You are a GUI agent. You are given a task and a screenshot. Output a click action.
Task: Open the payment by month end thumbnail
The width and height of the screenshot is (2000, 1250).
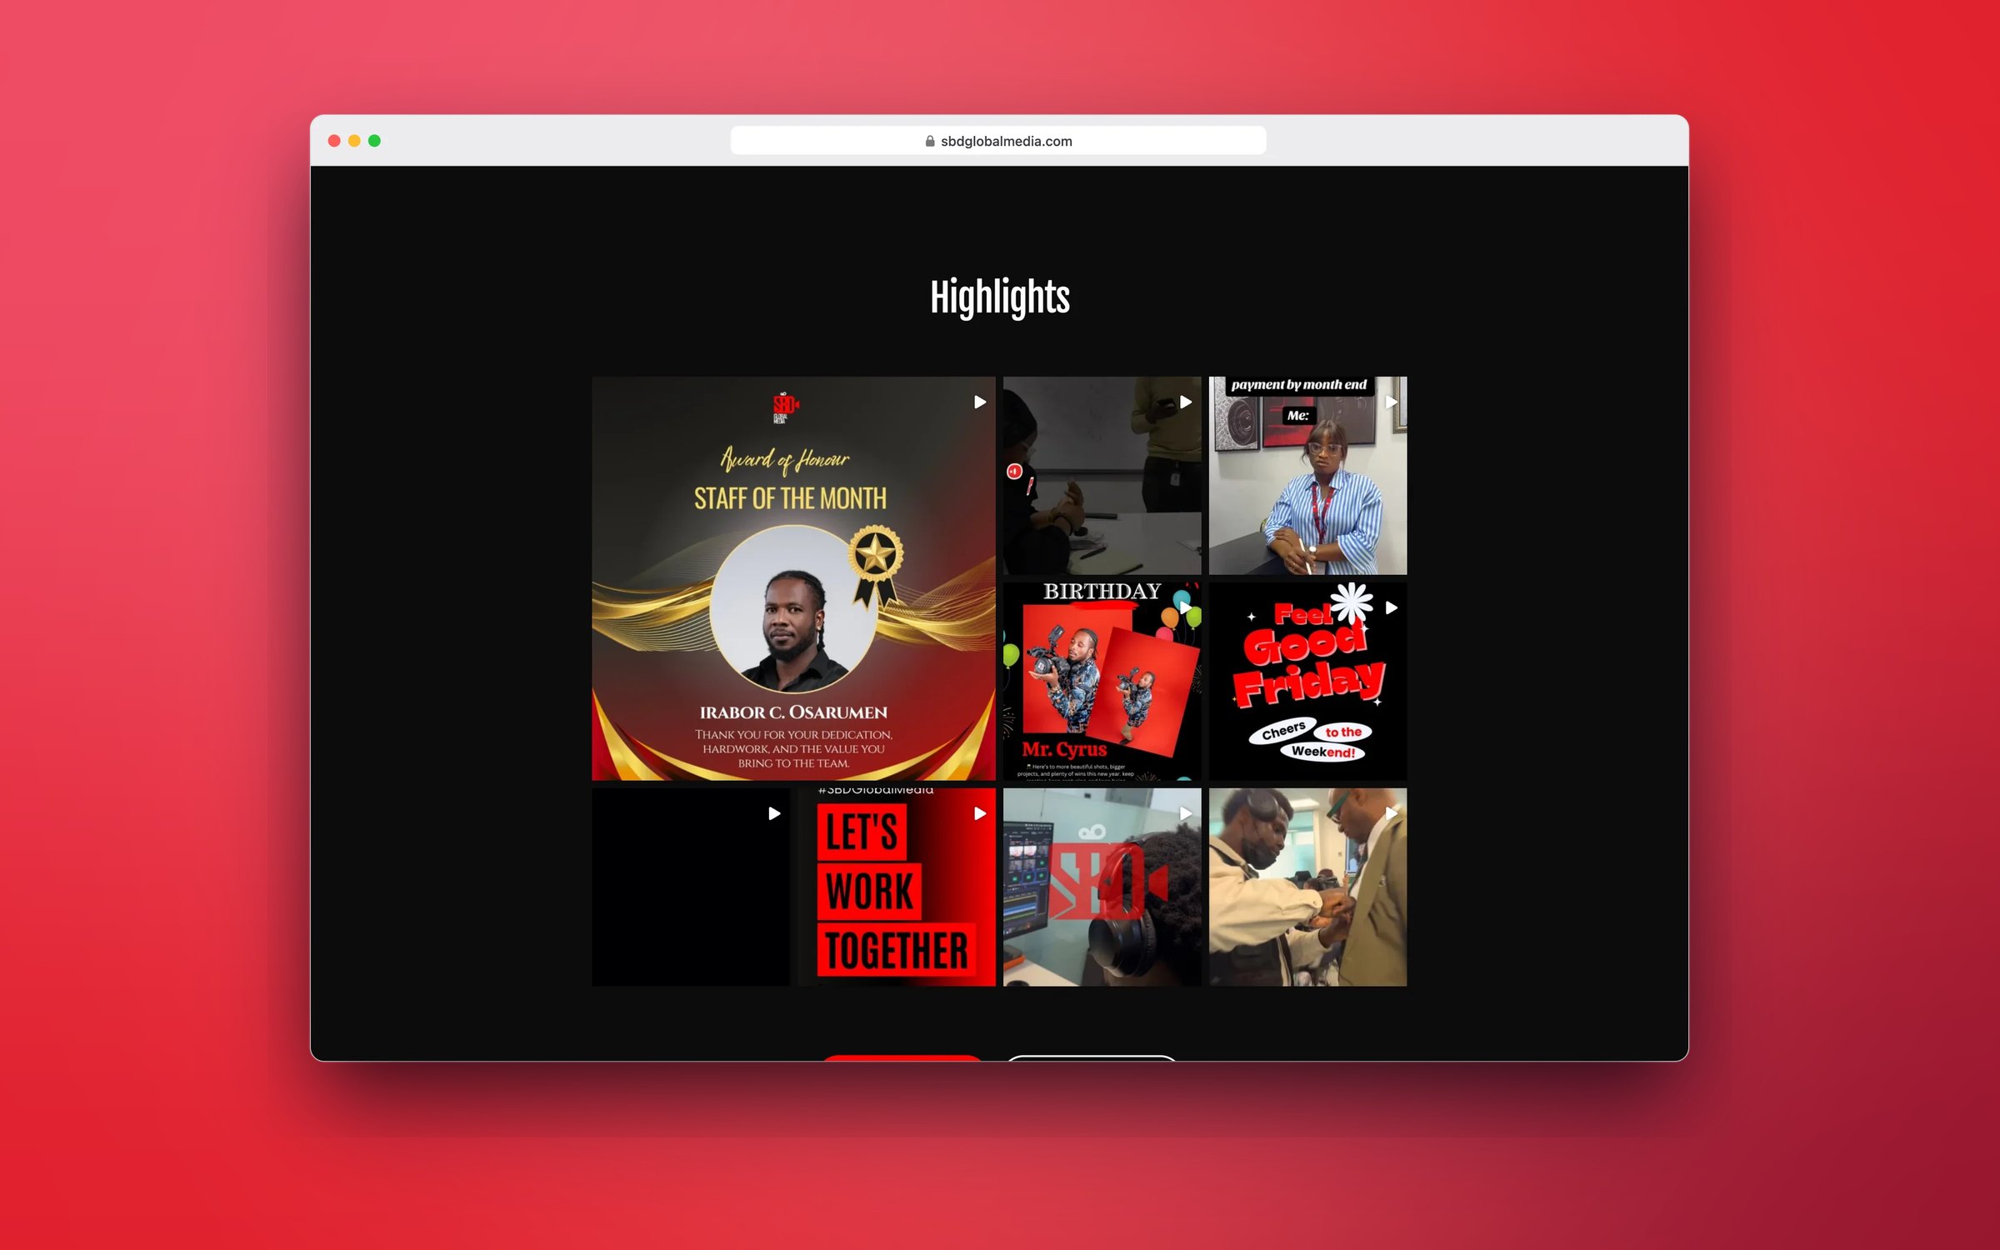tap(1307, 476)
